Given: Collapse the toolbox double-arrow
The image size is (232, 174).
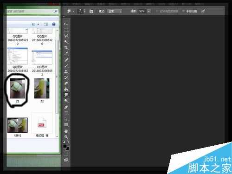Looking at the screenshot, I should [x=64, y=16].
